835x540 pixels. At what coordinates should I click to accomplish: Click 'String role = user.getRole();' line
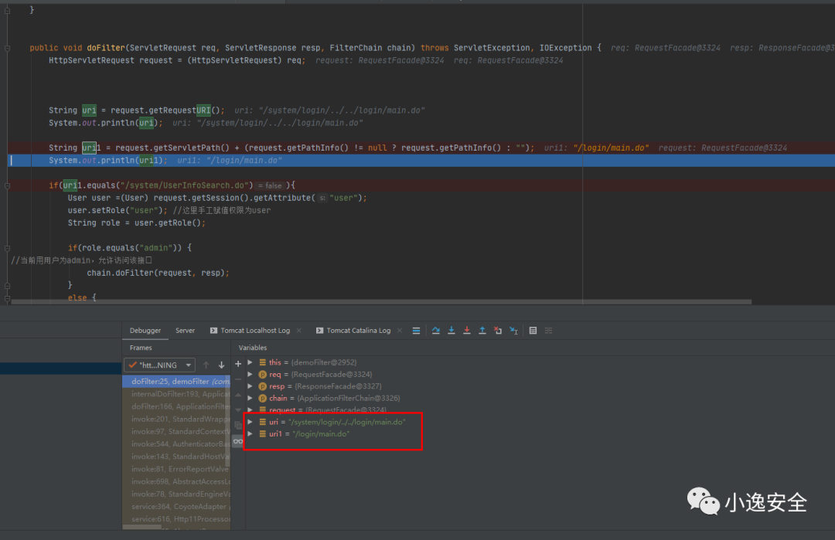(136, 223)
